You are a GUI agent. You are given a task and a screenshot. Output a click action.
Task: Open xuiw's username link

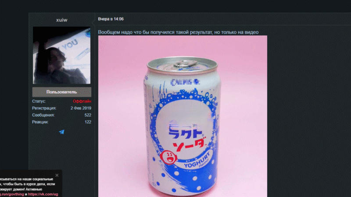pyautogui.click(x=61, y=20)
